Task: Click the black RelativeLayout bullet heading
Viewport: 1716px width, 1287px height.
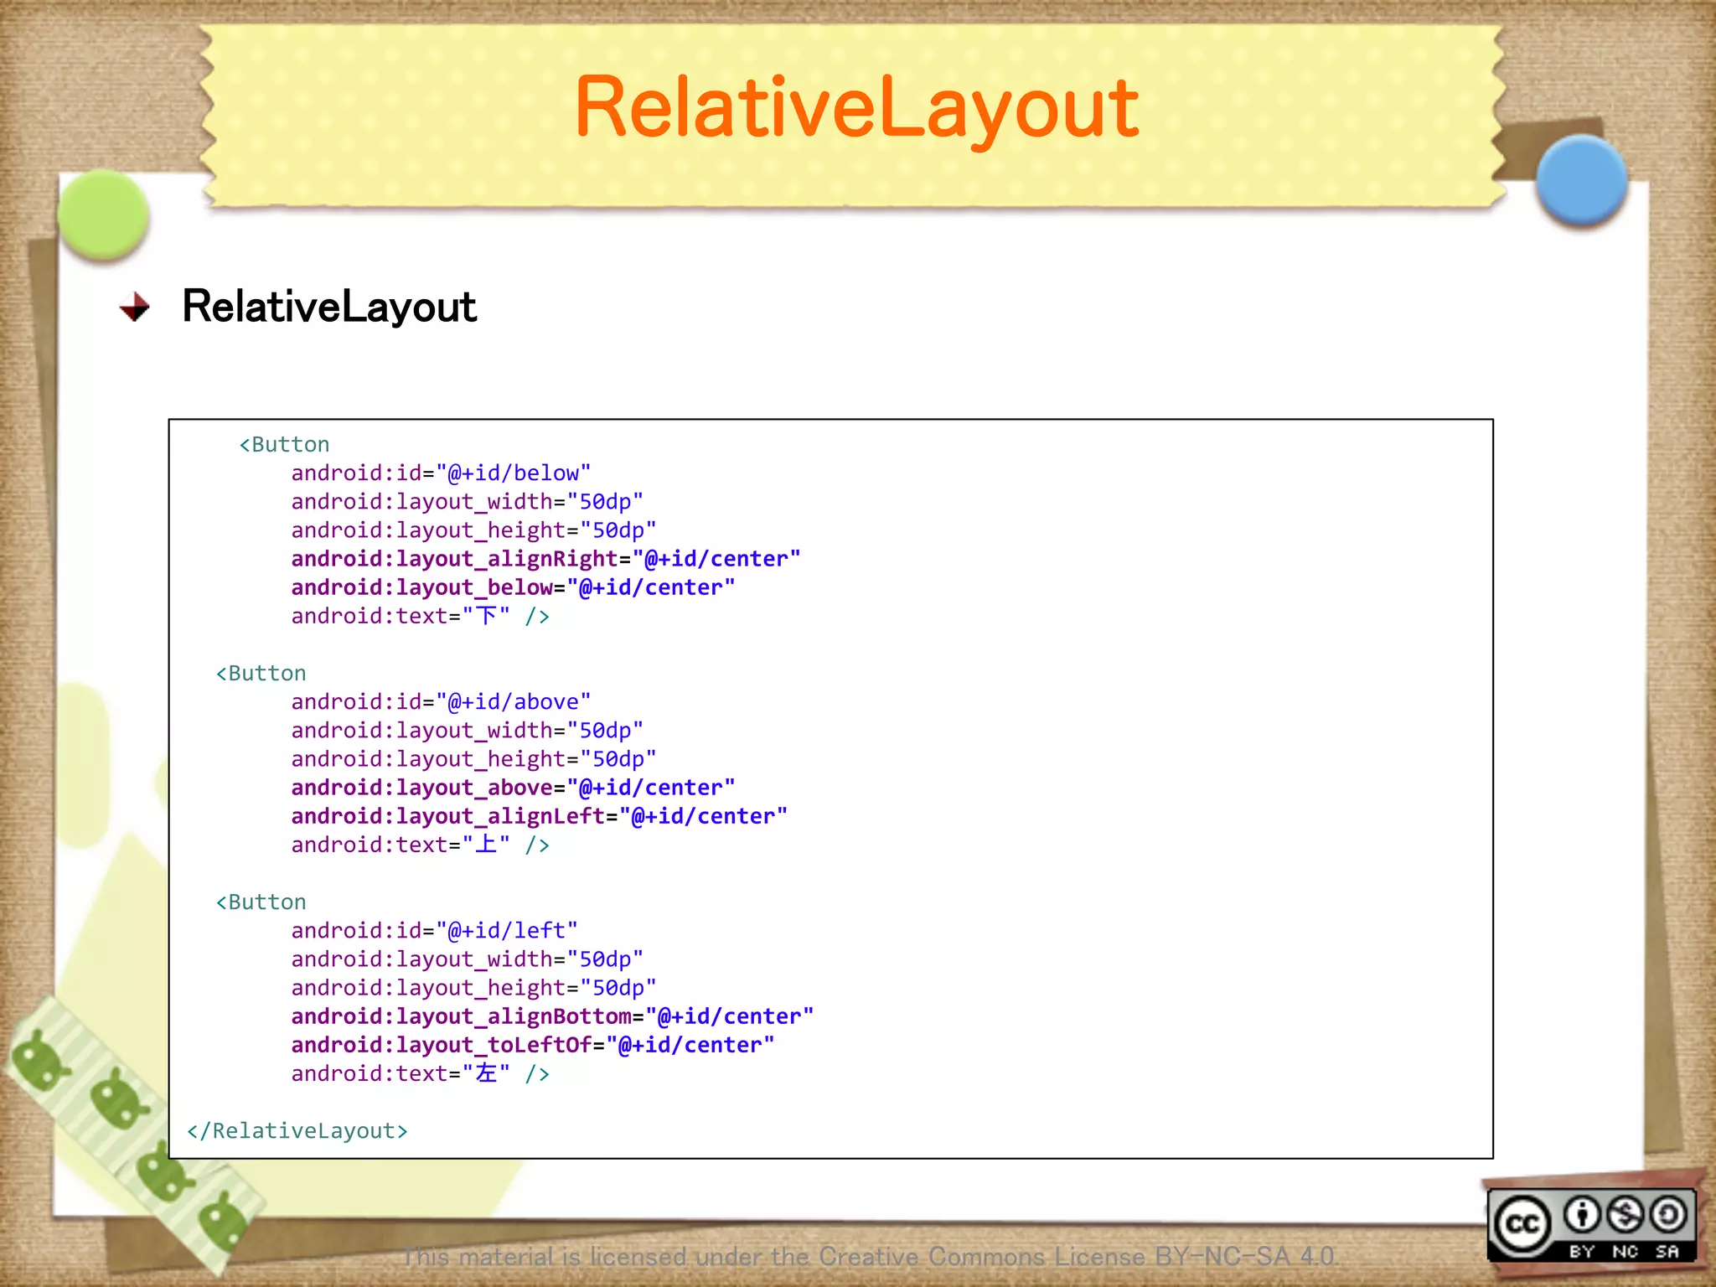Action: (x=329, y=307)
